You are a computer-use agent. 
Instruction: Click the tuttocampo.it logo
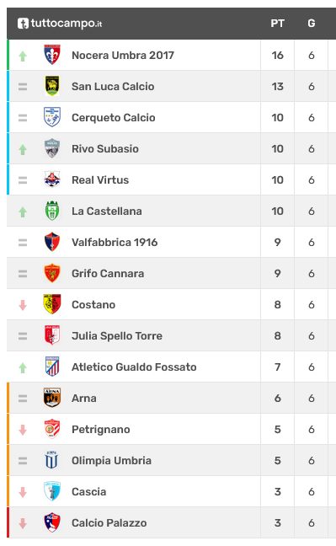(60, 24)
